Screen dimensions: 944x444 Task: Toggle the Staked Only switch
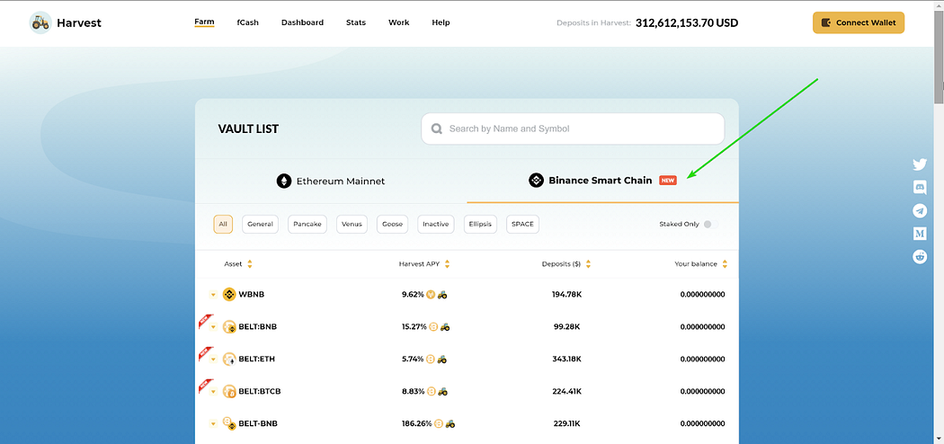[x=710, y=224]
